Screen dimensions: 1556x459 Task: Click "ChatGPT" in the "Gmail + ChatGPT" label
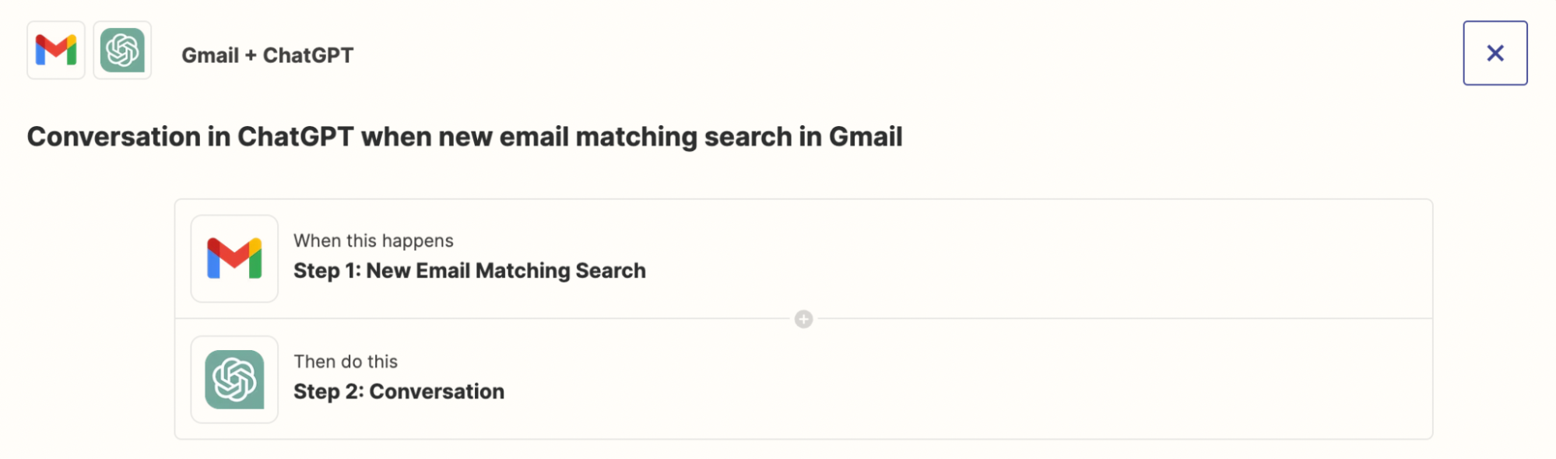308,55
